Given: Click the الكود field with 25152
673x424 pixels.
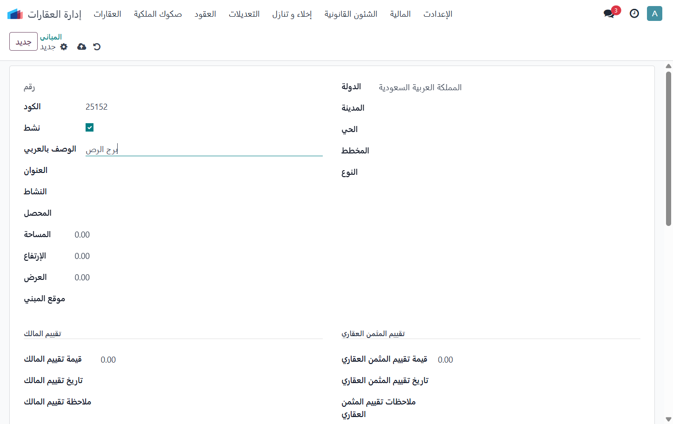Looking at the screenshot, I should [204, 107].
